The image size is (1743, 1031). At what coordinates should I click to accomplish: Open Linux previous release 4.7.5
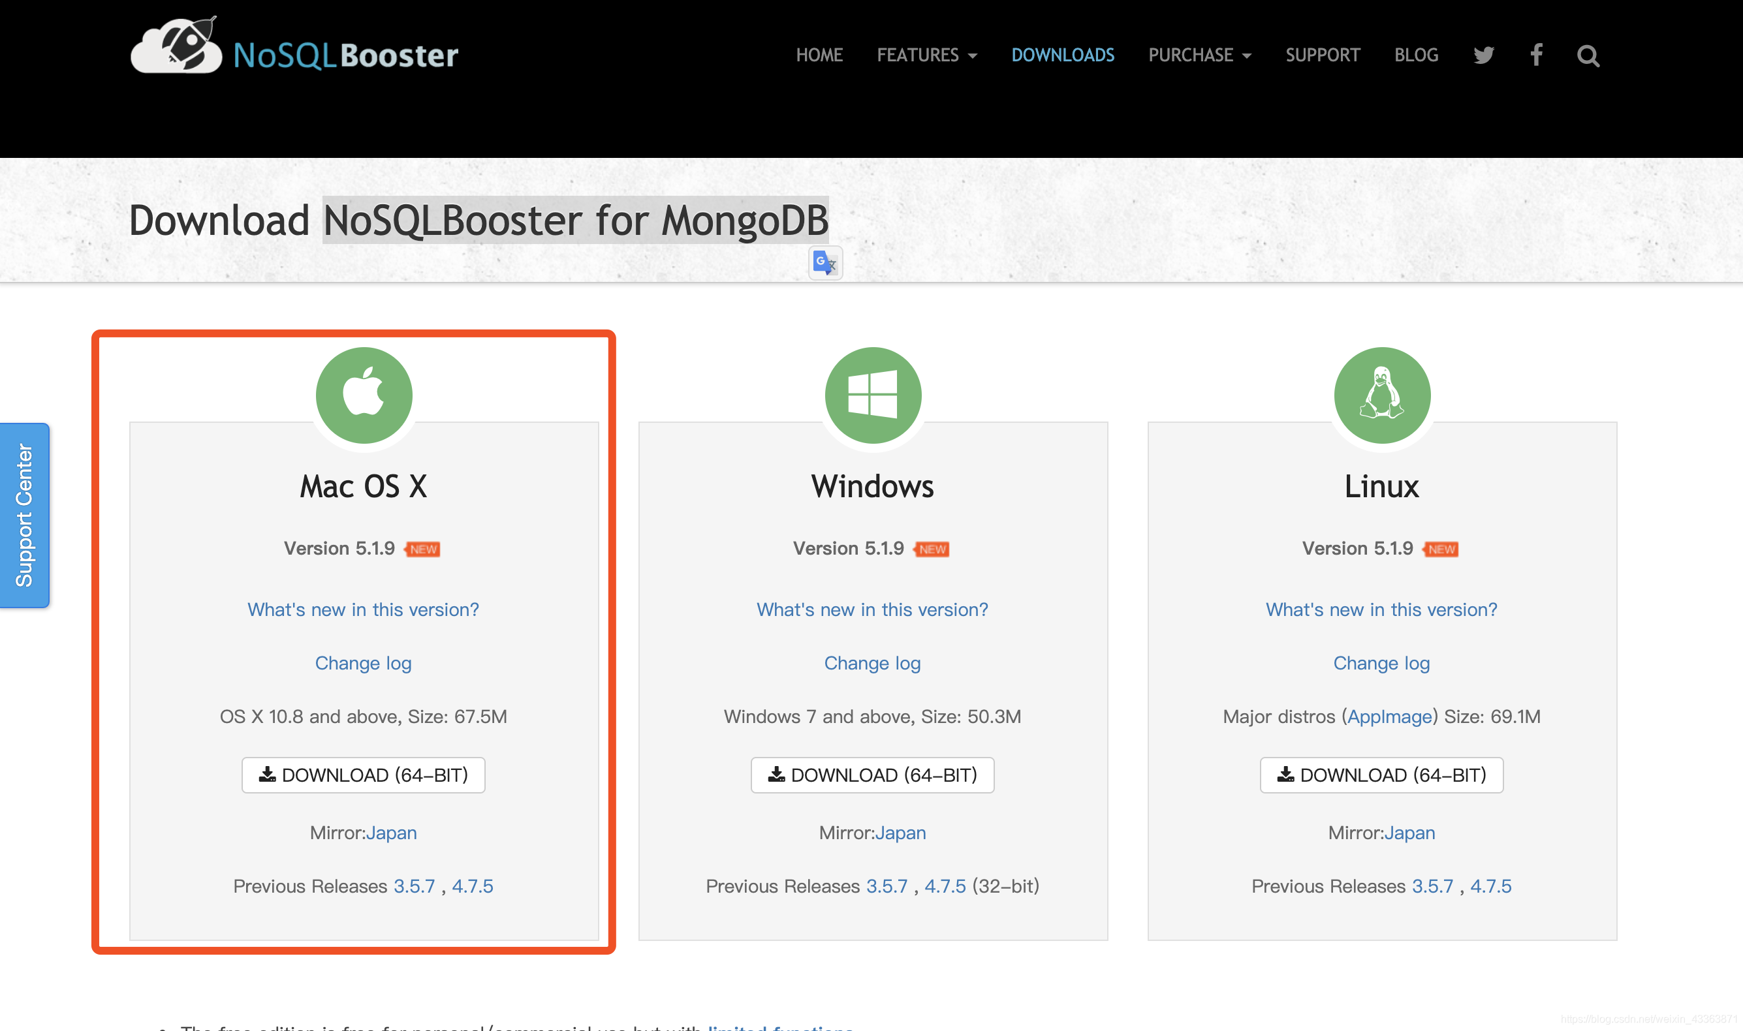click(1491, 885)
